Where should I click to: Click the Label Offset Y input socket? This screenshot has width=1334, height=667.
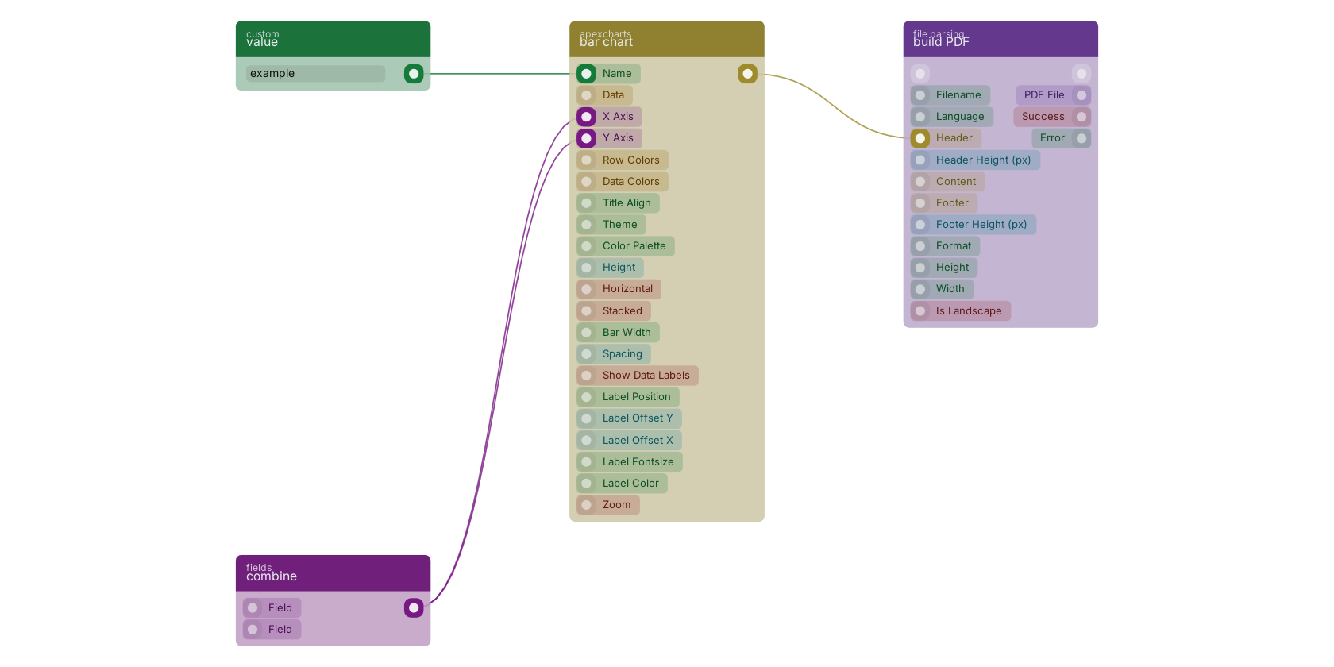[x=587, y=418]
